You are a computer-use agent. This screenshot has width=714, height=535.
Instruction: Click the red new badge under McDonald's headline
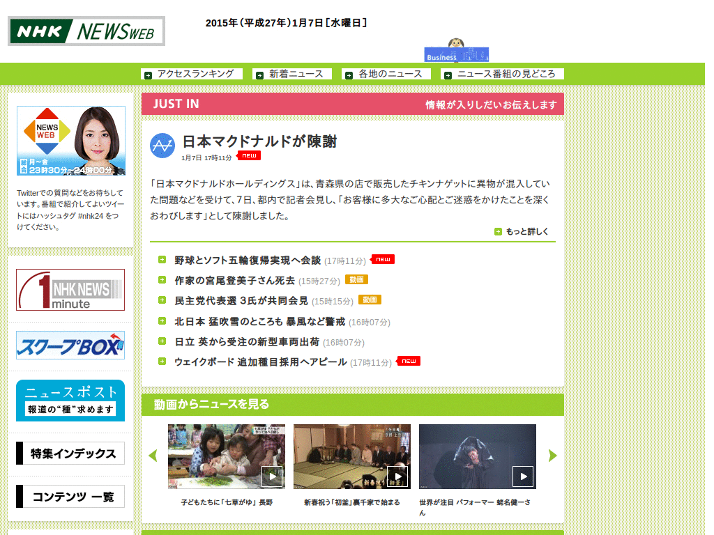249,155
